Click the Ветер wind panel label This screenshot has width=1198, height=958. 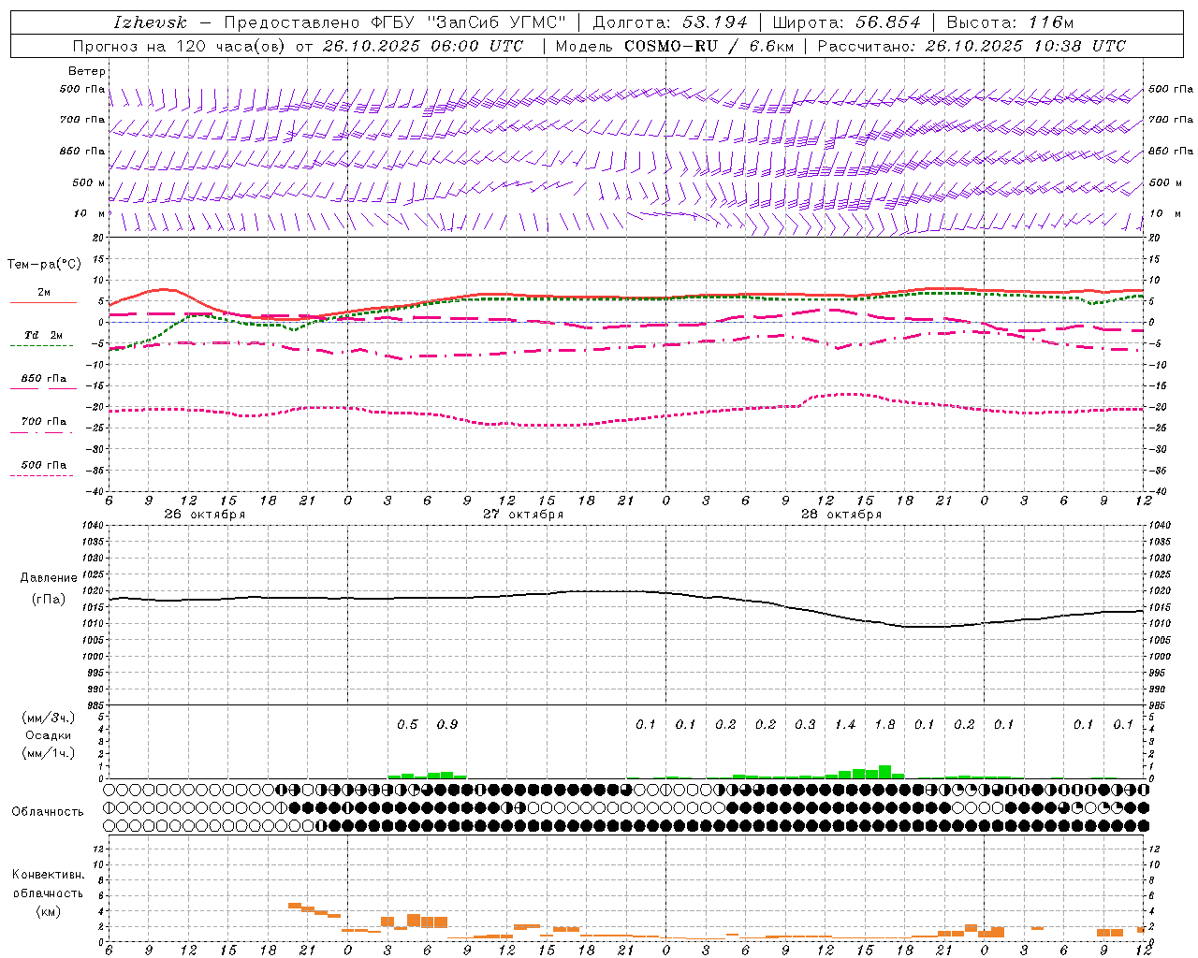pos(87,71)
